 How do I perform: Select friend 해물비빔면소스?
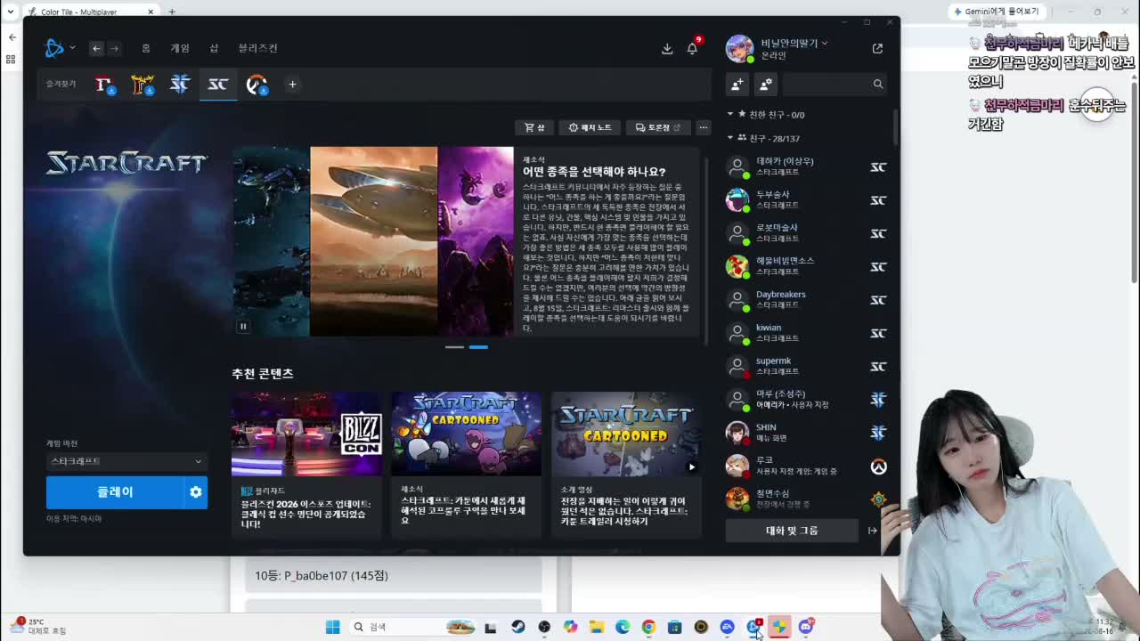806,266
